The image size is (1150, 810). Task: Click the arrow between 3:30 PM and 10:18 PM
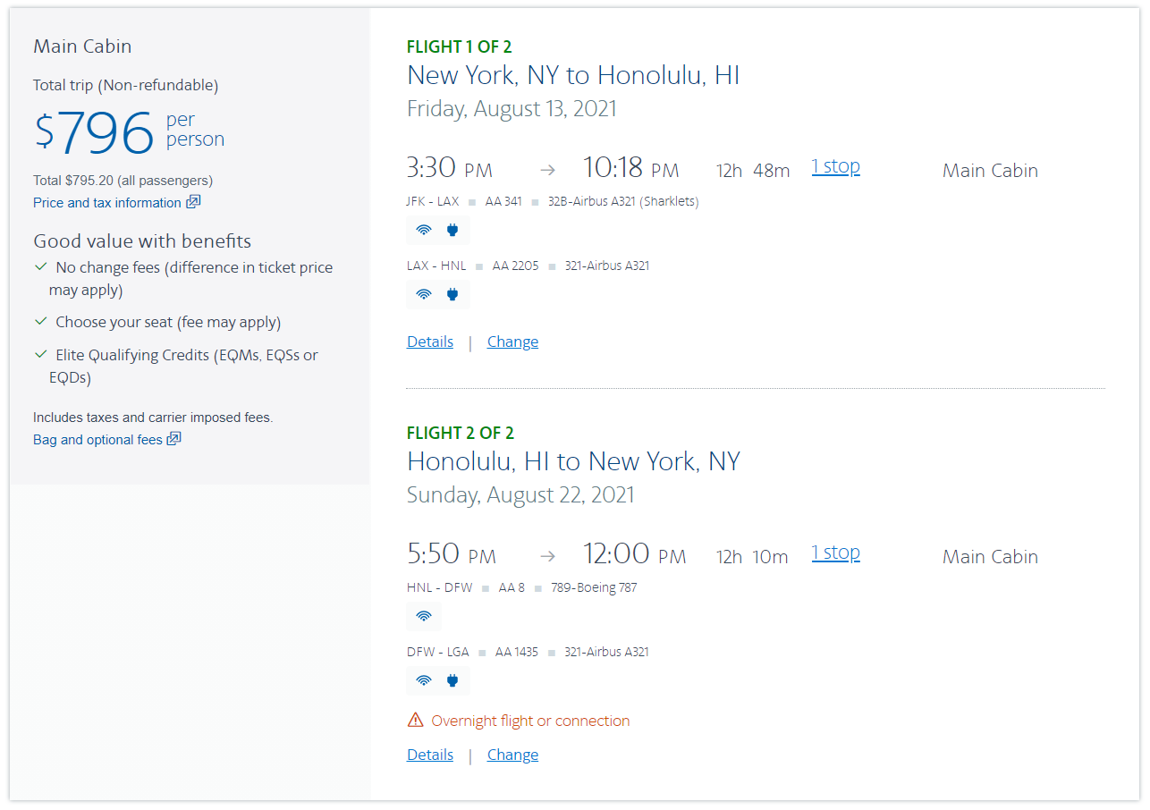click(547, 169)
